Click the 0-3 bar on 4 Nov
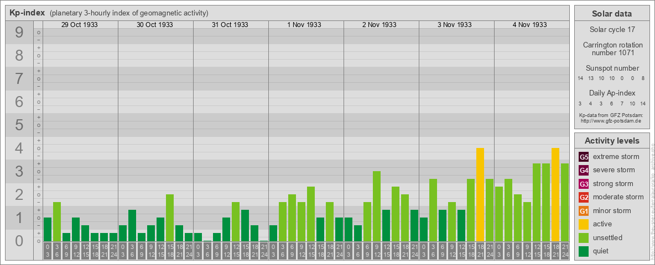 pyautogui.click(x=499, y=214)
